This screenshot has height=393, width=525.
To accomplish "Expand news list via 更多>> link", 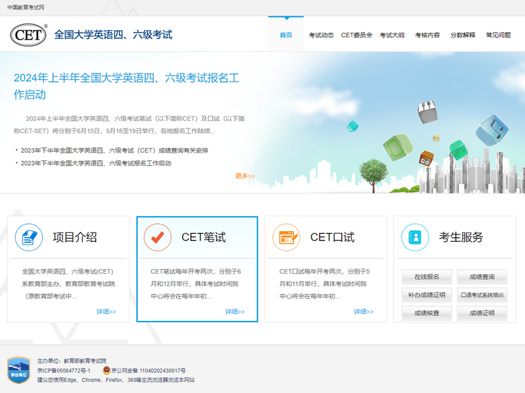I will point(245,176).
